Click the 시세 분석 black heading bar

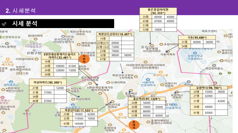click(57, 24)
